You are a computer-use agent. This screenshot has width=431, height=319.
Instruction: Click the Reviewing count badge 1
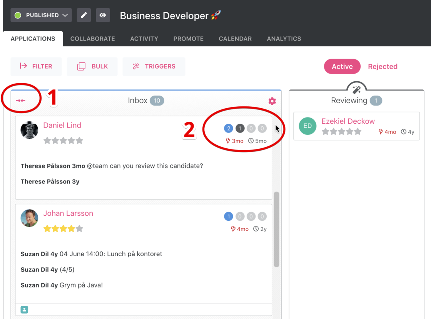click(x=376, y=101)
